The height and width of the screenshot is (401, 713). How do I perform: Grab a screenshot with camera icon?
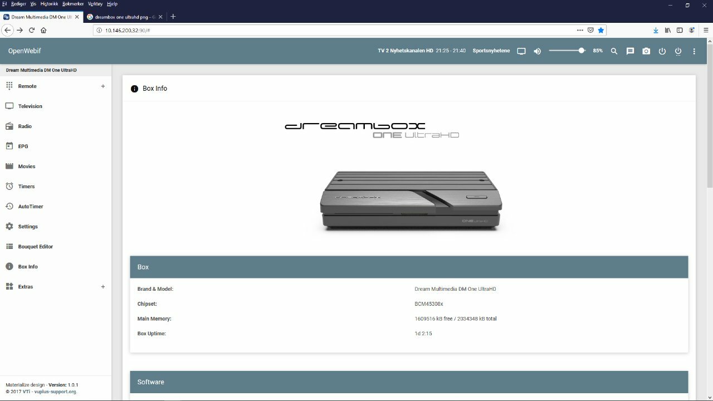(646, 51)
